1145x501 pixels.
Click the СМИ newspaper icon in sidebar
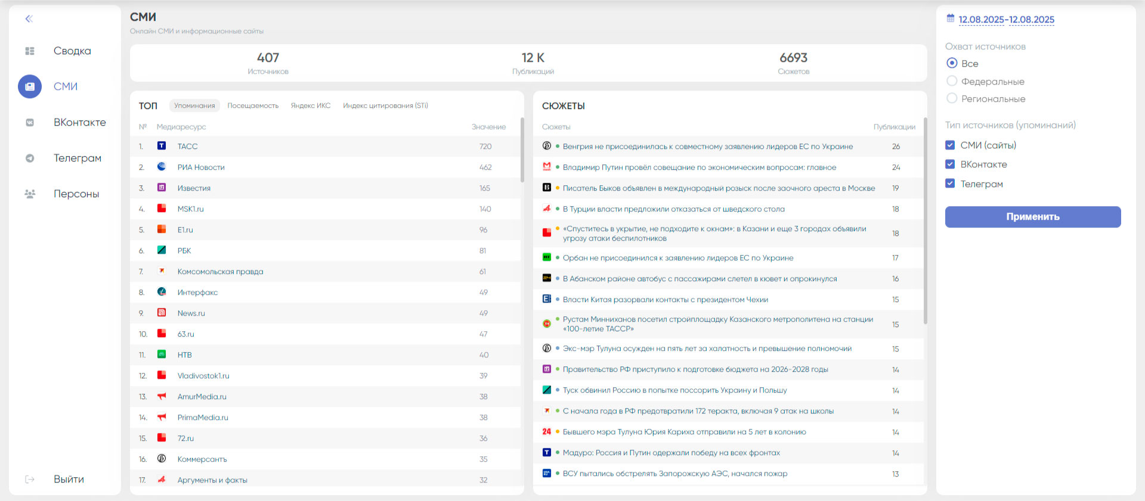click(x=30, y=87)
